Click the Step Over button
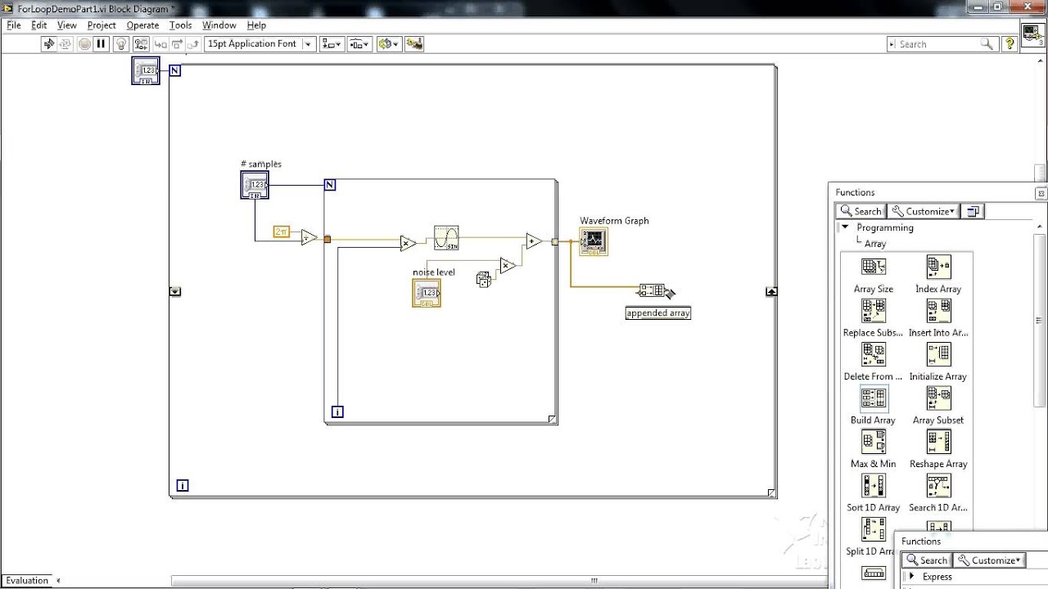Screen dimensions: 1048x589 click(178, 44)
